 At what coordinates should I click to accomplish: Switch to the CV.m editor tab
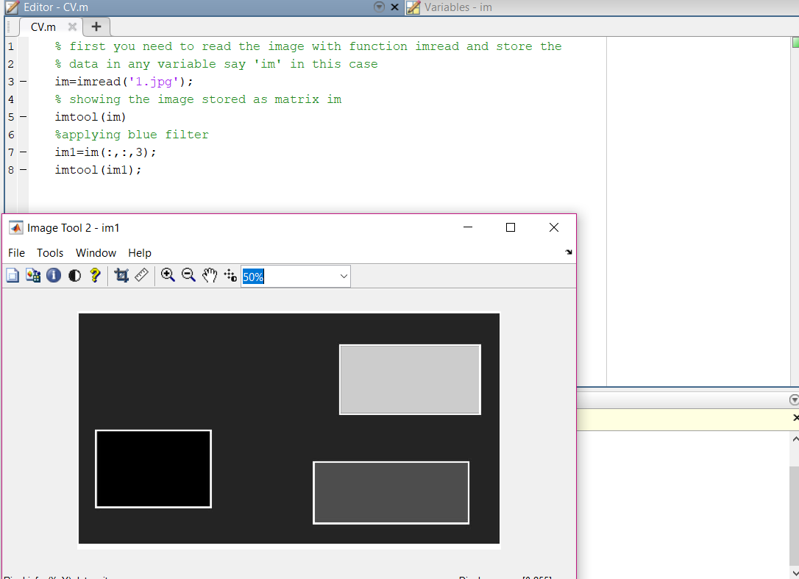[43, 26]
